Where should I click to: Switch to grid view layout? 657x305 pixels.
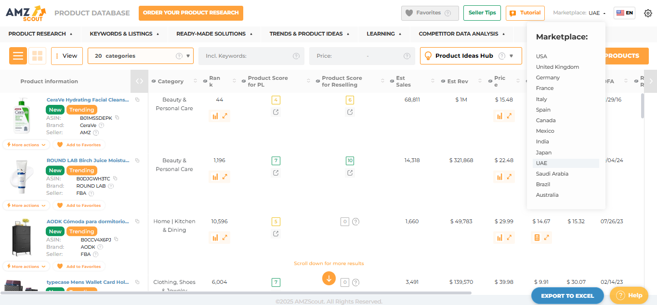coord(37,56)
